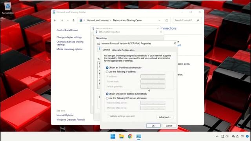Refresh the Network and Sharing Center view
The image size is (251, 141).
(x=167, y=20)
